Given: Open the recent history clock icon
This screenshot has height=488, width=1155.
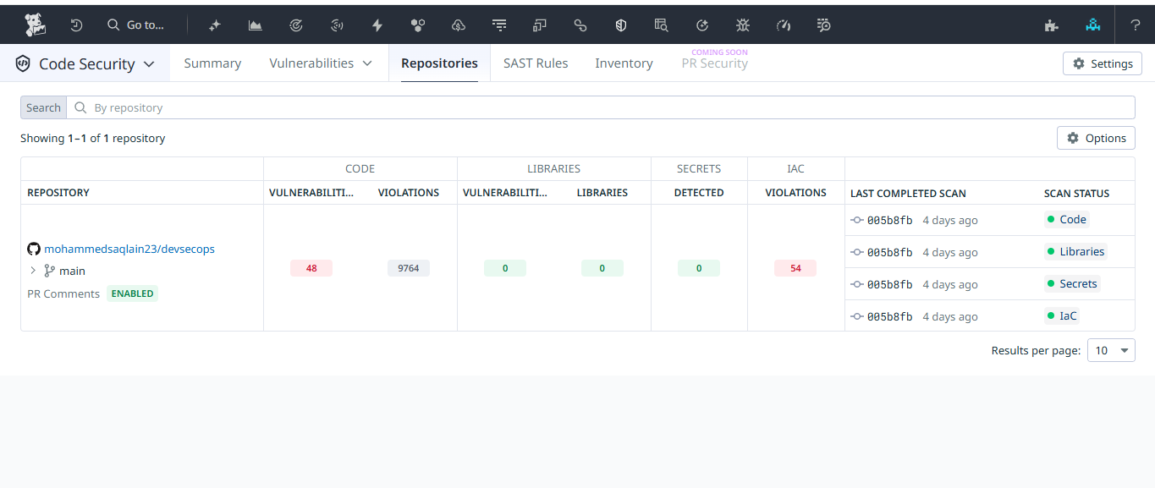Looking at the screenshot, I should point(76,25).
